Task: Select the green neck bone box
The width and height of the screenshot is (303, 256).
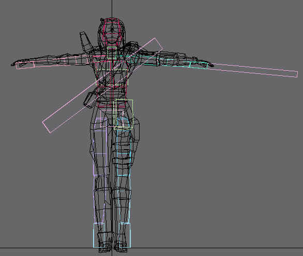Action: (x=112, y=53)
